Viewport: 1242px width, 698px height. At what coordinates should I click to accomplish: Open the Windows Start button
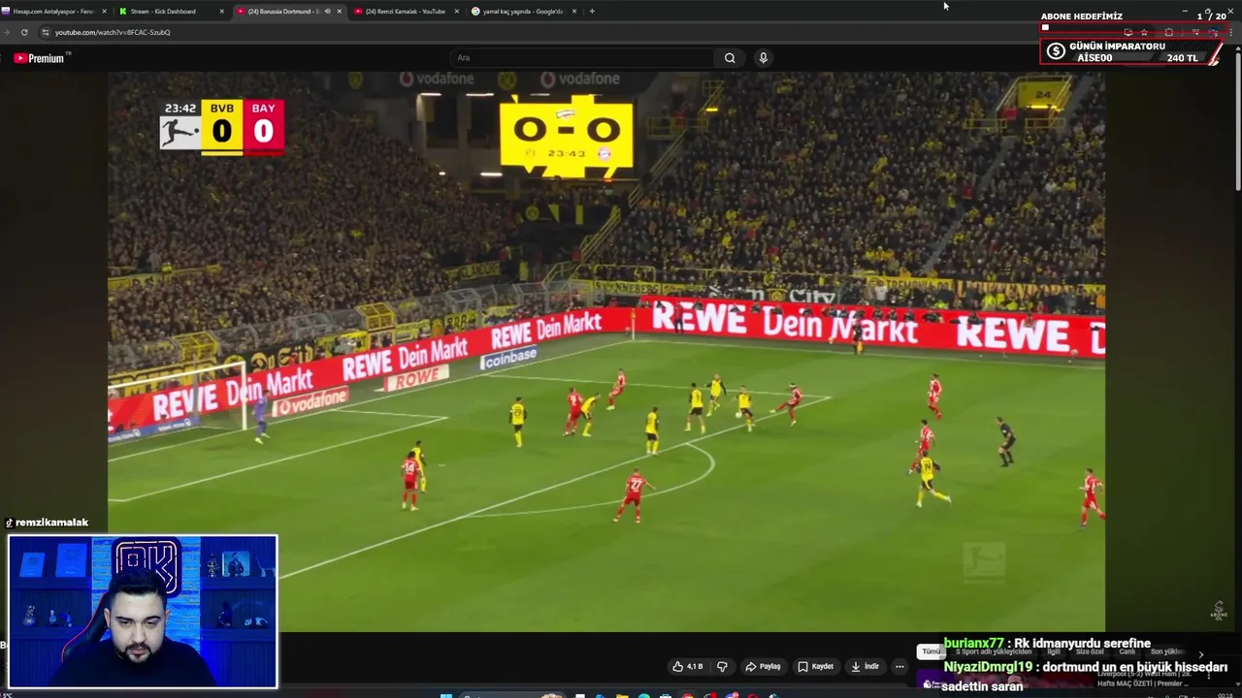pos(446,694)
